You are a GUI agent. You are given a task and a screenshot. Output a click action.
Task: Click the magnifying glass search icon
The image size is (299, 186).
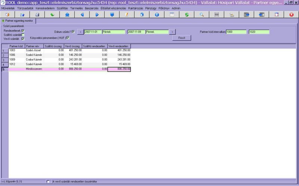pyautogui.click(x=201, y=15)
